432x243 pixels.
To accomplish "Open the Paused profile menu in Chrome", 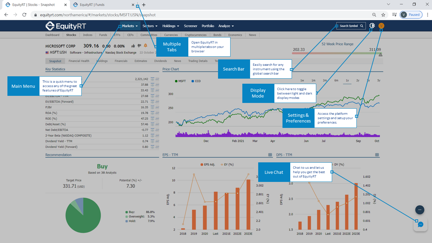I will point(411,15).
